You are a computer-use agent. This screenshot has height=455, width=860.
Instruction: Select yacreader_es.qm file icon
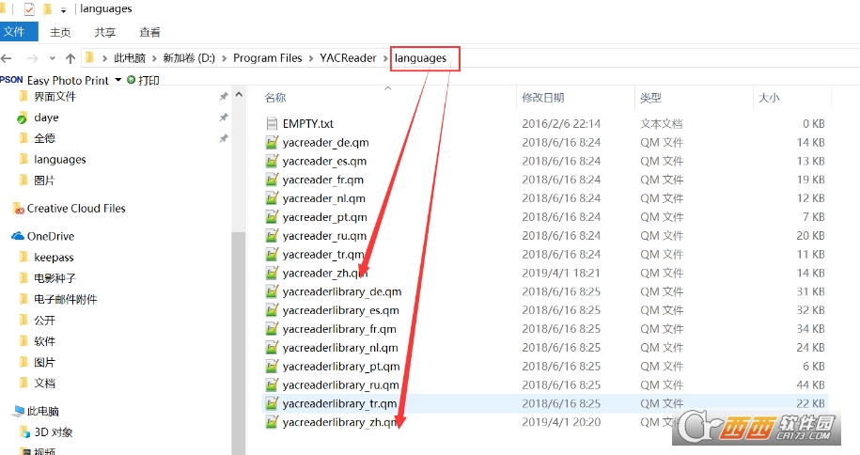[x=272, y=161]
